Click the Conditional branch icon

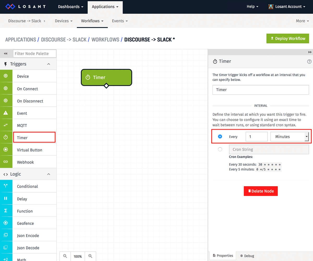pyautogui.click(x=6, y=186)
